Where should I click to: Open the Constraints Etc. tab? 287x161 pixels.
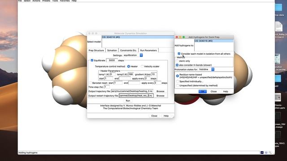[128, 50]
